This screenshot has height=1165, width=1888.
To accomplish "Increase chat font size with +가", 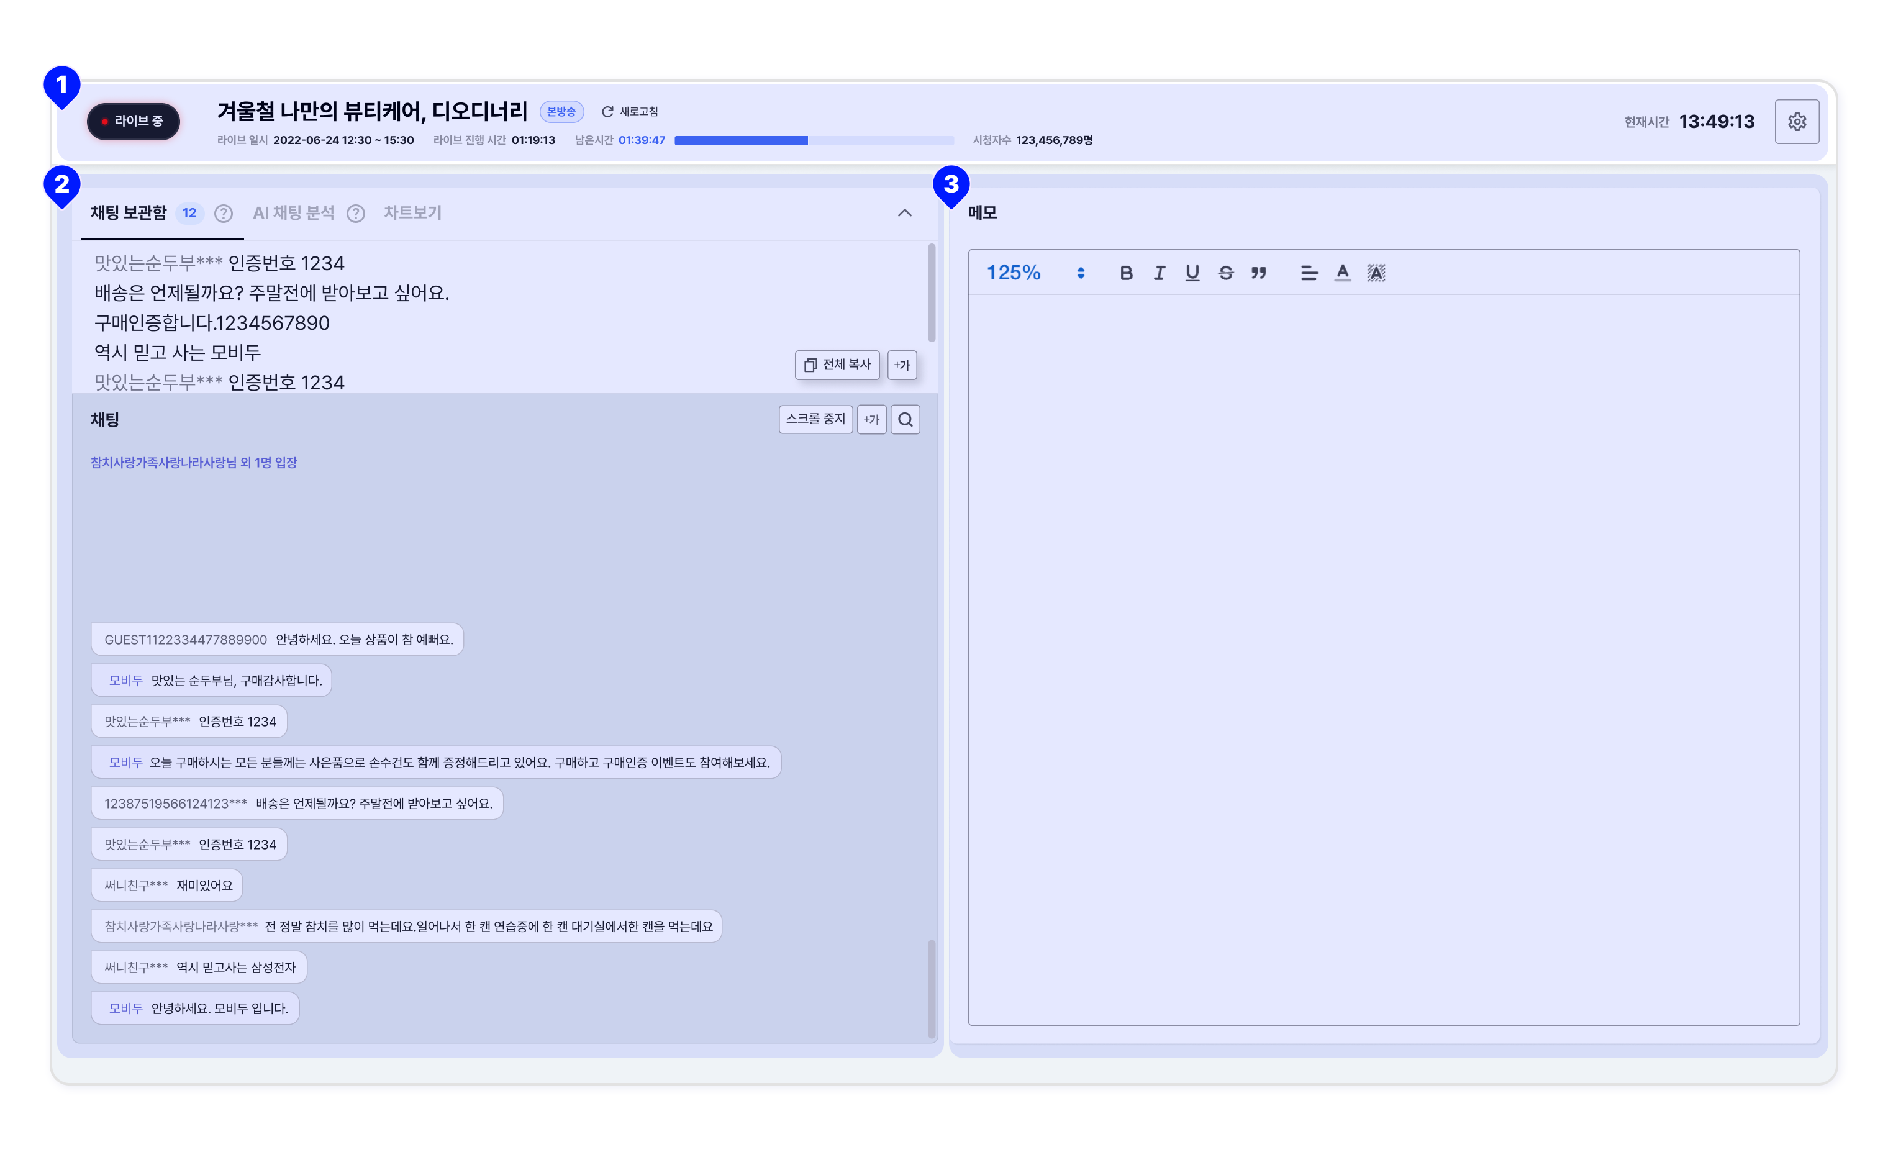I will pos(871,420).
